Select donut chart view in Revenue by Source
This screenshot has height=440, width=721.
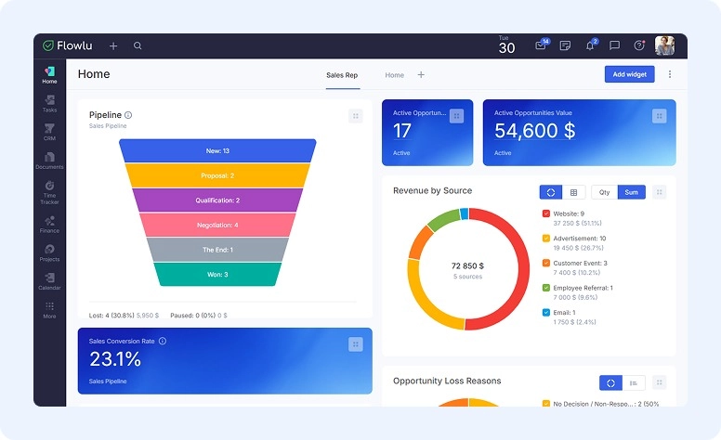pos(551,192)
